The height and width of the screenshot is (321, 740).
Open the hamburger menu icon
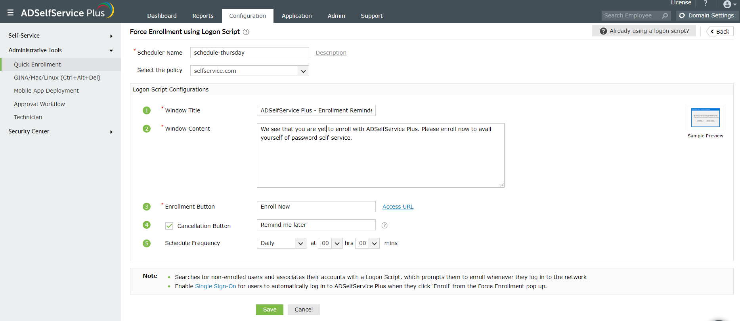point(11,13)
